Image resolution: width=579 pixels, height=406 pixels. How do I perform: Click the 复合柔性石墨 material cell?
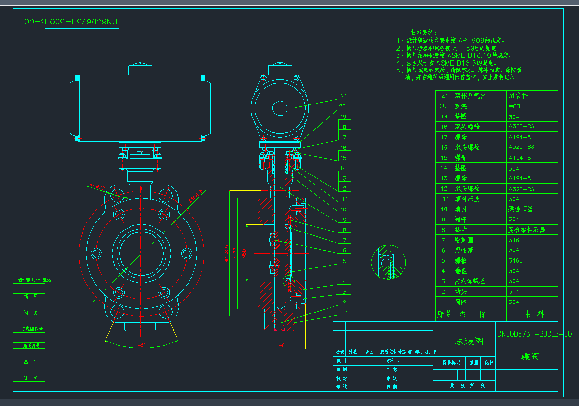point(527,230)
